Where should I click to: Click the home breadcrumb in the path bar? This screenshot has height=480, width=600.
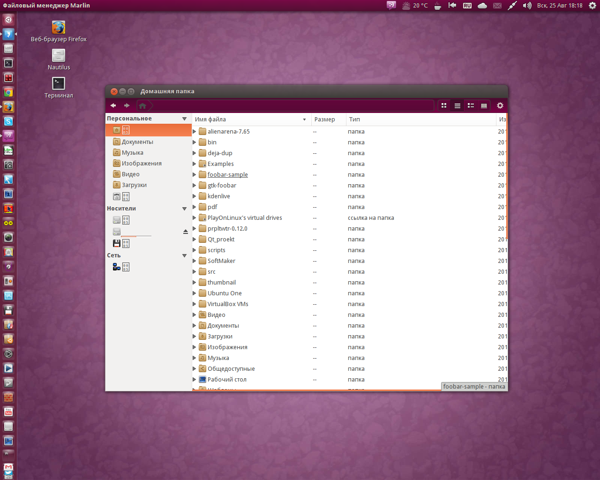pos(142,106)
